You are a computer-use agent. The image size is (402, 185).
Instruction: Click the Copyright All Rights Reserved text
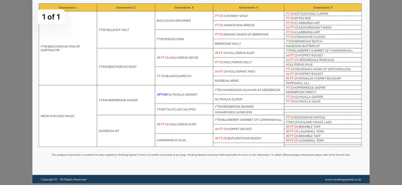pyautogui.click(x=63, y=179)
